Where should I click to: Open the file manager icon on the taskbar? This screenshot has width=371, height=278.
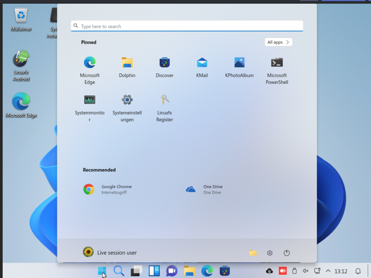pyautogui.click(x=190, y=271)
